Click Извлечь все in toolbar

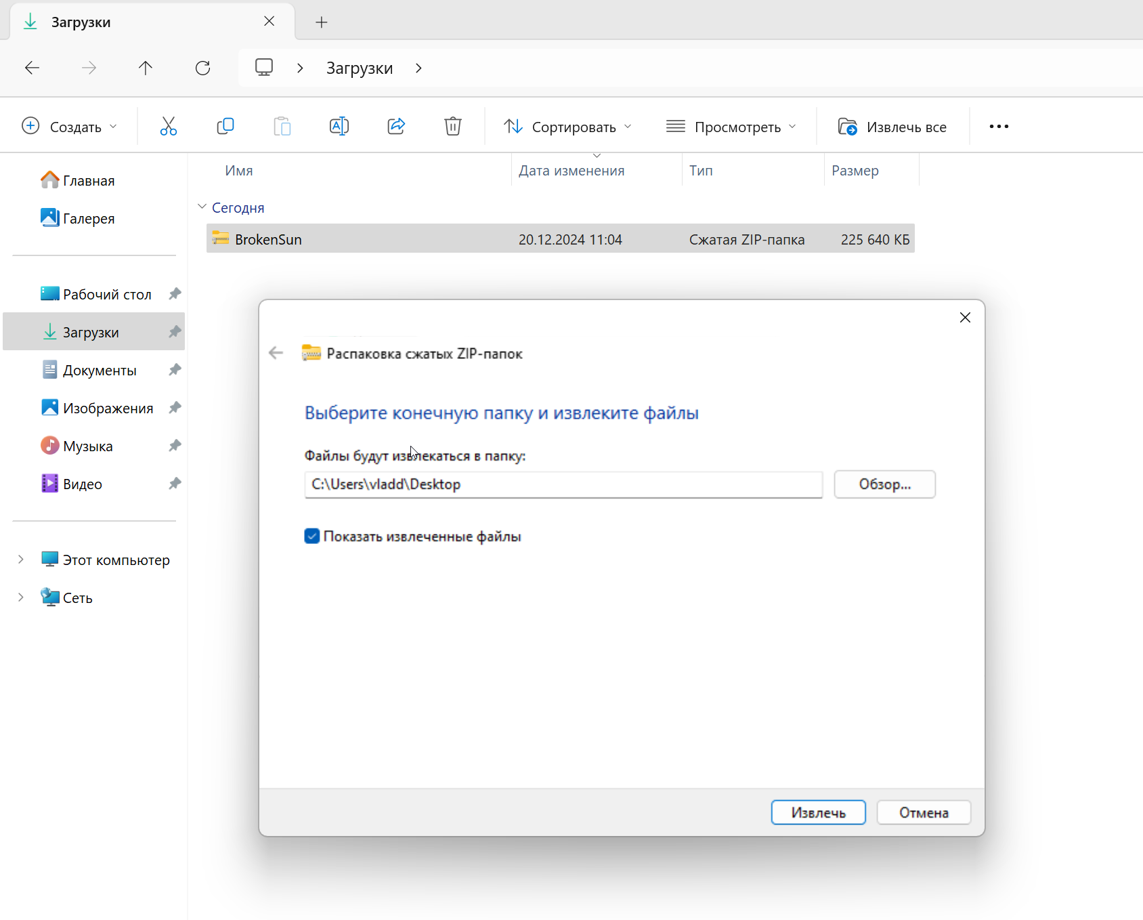(x=892, y=127)
